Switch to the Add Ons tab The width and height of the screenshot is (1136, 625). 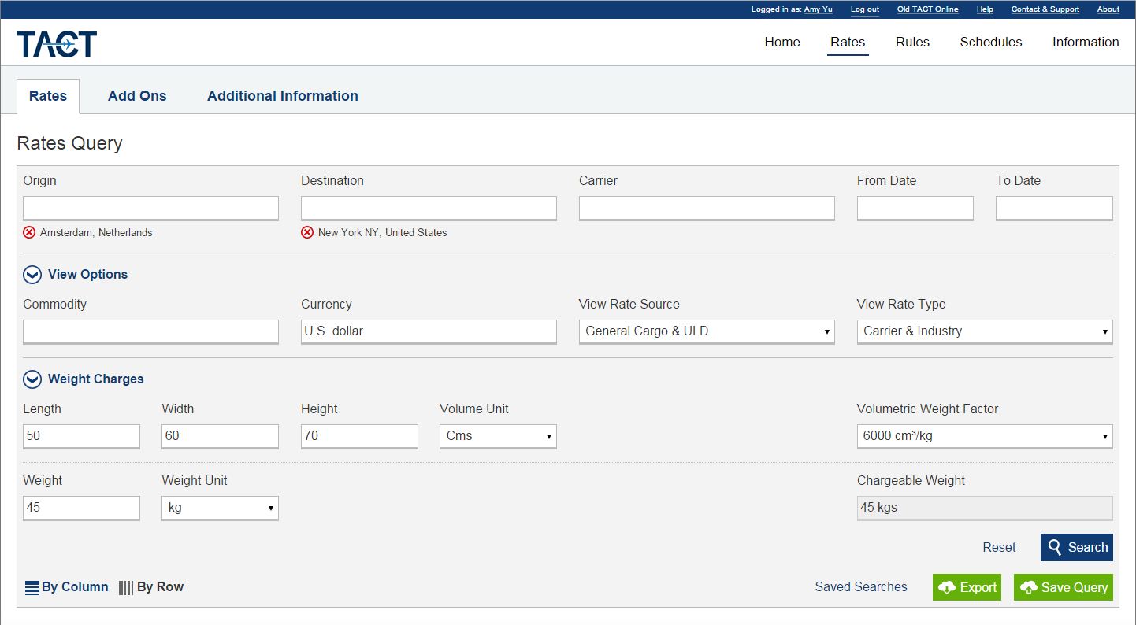click(x=137, y=96)
